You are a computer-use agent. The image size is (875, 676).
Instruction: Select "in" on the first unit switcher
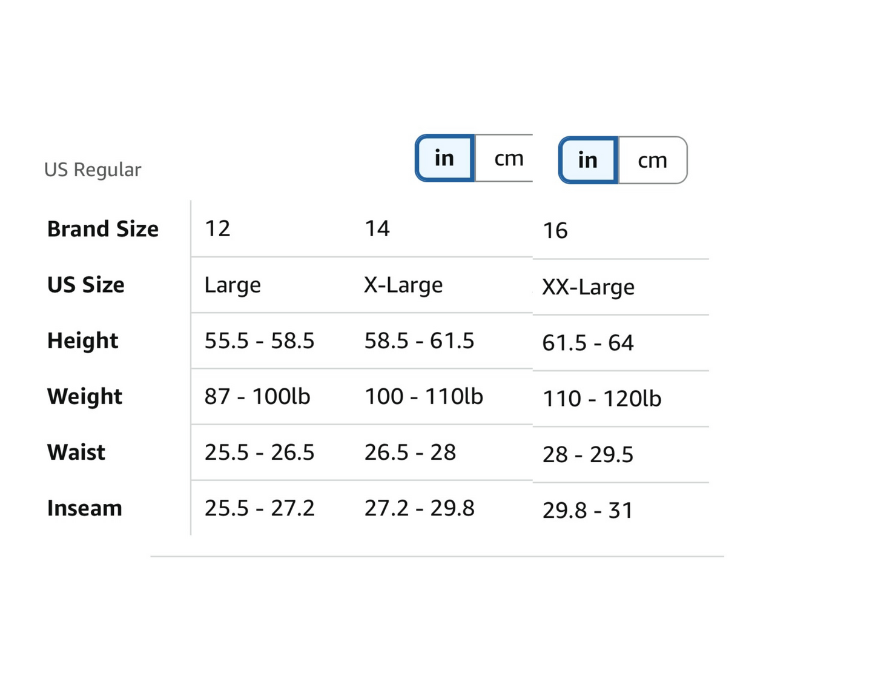point(445,158)
